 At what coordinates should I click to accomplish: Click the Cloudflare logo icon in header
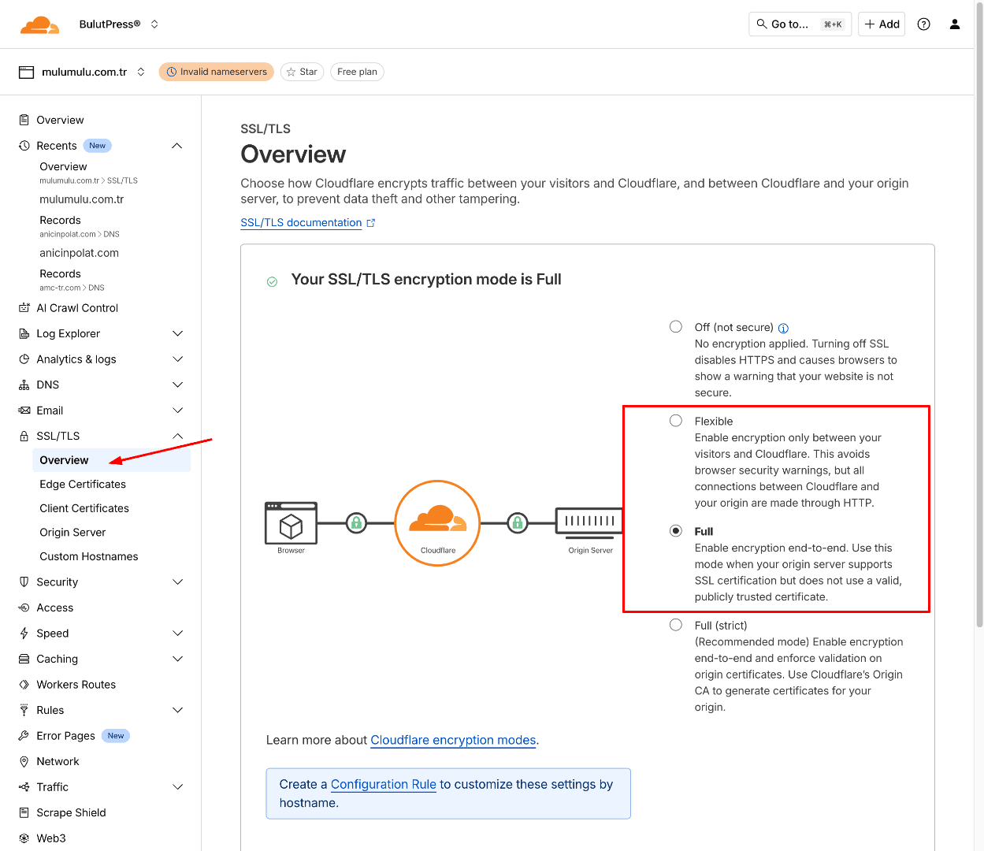pos(39,25)
